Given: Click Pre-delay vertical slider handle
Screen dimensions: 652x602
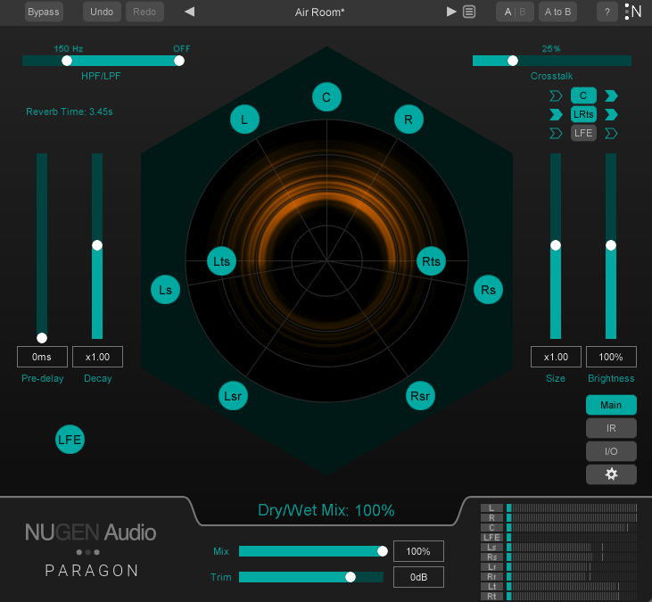Looking at the screenshot, I should point(42,338).
